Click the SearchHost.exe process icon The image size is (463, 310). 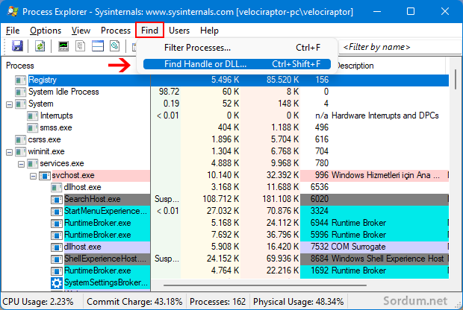click(57, 200)
